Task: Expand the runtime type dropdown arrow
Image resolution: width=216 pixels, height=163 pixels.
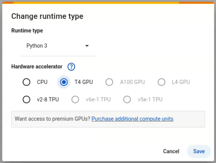Action: 87,46
